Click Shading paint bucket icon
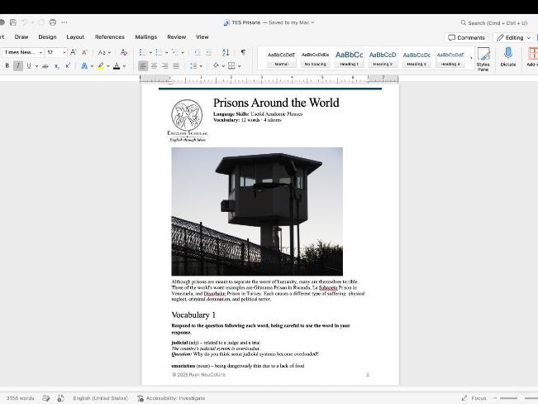 click(x=216, y=65)
